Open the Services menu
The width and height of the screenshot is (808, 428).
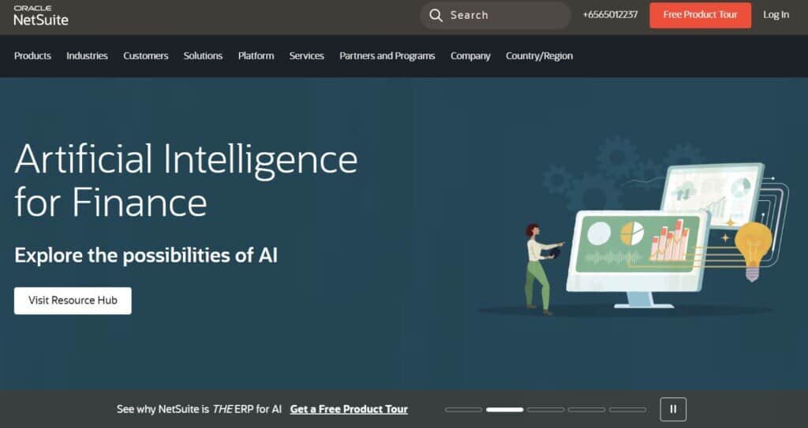pos(307,56)
